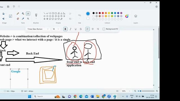
Task: Open the font size 18 dropdown
Action: [56, 29]
